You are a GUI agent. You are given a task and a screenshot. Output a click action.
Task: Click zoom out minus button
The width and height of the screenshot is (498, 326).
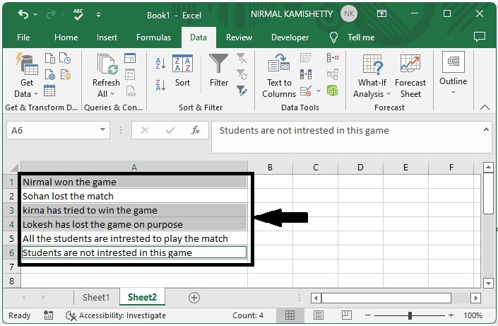pyautogui.click(x=368, y=315)
